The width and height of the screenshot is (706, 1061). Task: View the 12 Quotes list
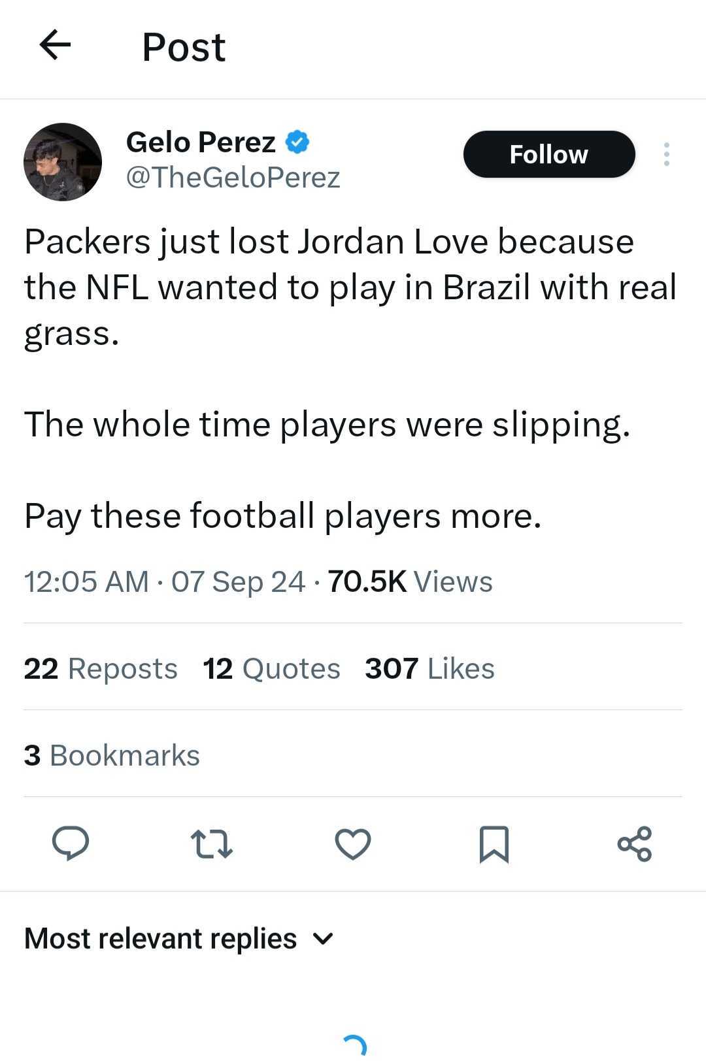(271, 668)
